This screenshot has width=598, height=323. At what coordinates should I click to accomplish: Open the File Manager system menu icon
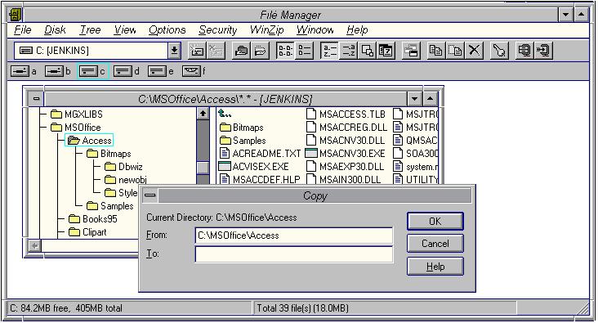point(16,16)
